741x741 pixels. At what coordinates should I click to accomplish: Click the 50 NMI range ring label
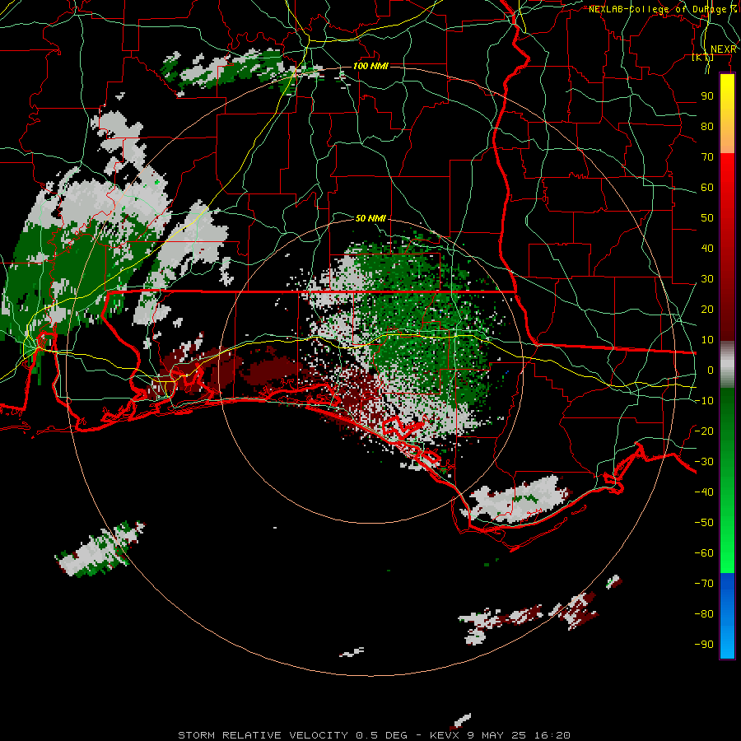pos(370,218)
